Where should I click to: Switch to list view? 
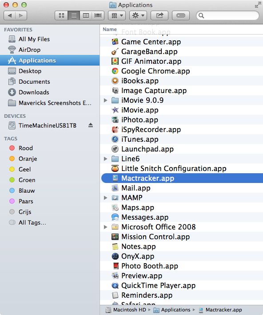pyautogui.click(x=74, y=16)
